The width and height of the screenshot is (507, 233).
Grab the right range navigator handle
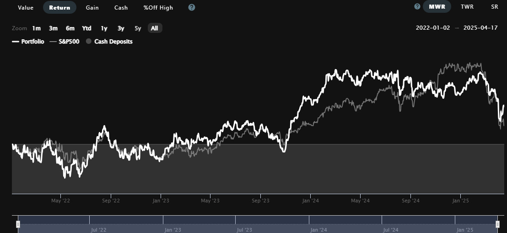(x=498, y=224)
